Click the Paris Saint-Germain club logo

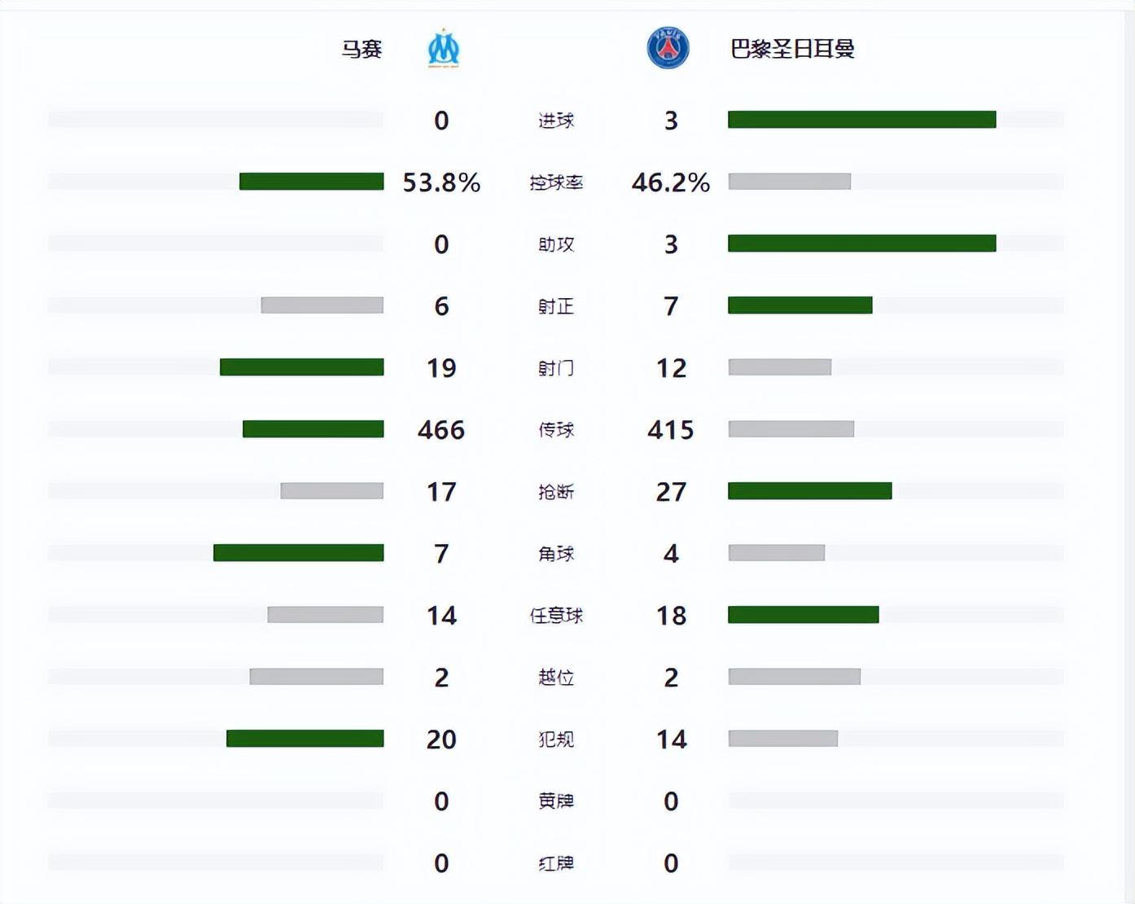click(x=668, y=48)
